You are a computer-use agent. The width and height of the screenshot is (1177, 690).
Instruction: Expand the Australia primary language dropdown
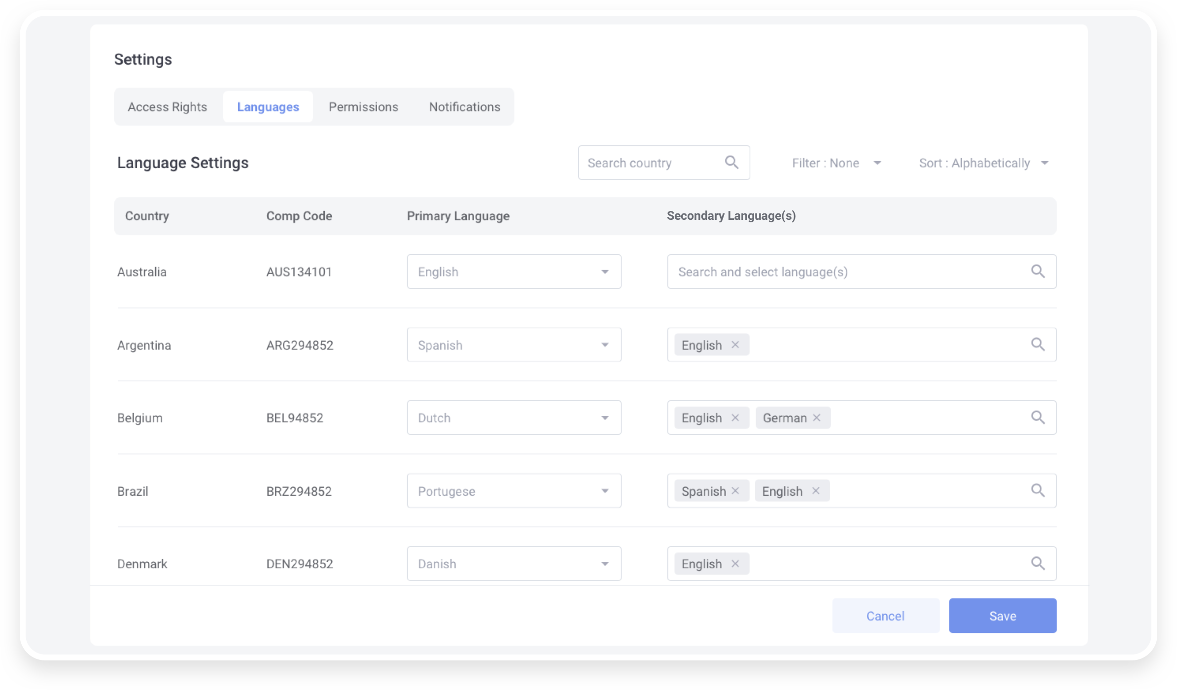point(514,272)
